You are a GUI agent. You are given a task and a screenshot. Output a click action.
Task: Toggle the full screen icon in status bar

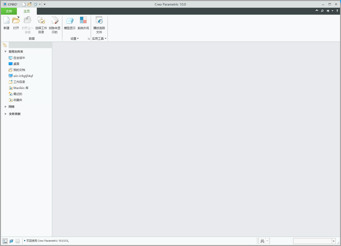click(x=18, y=241)
